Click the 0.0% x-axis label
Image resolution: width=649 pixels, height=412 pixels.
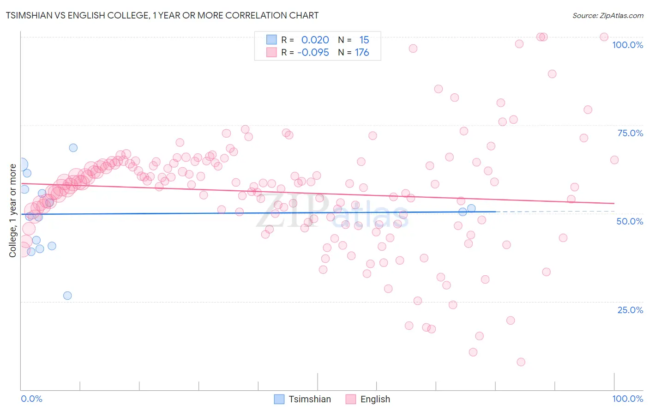click(31, 399)
